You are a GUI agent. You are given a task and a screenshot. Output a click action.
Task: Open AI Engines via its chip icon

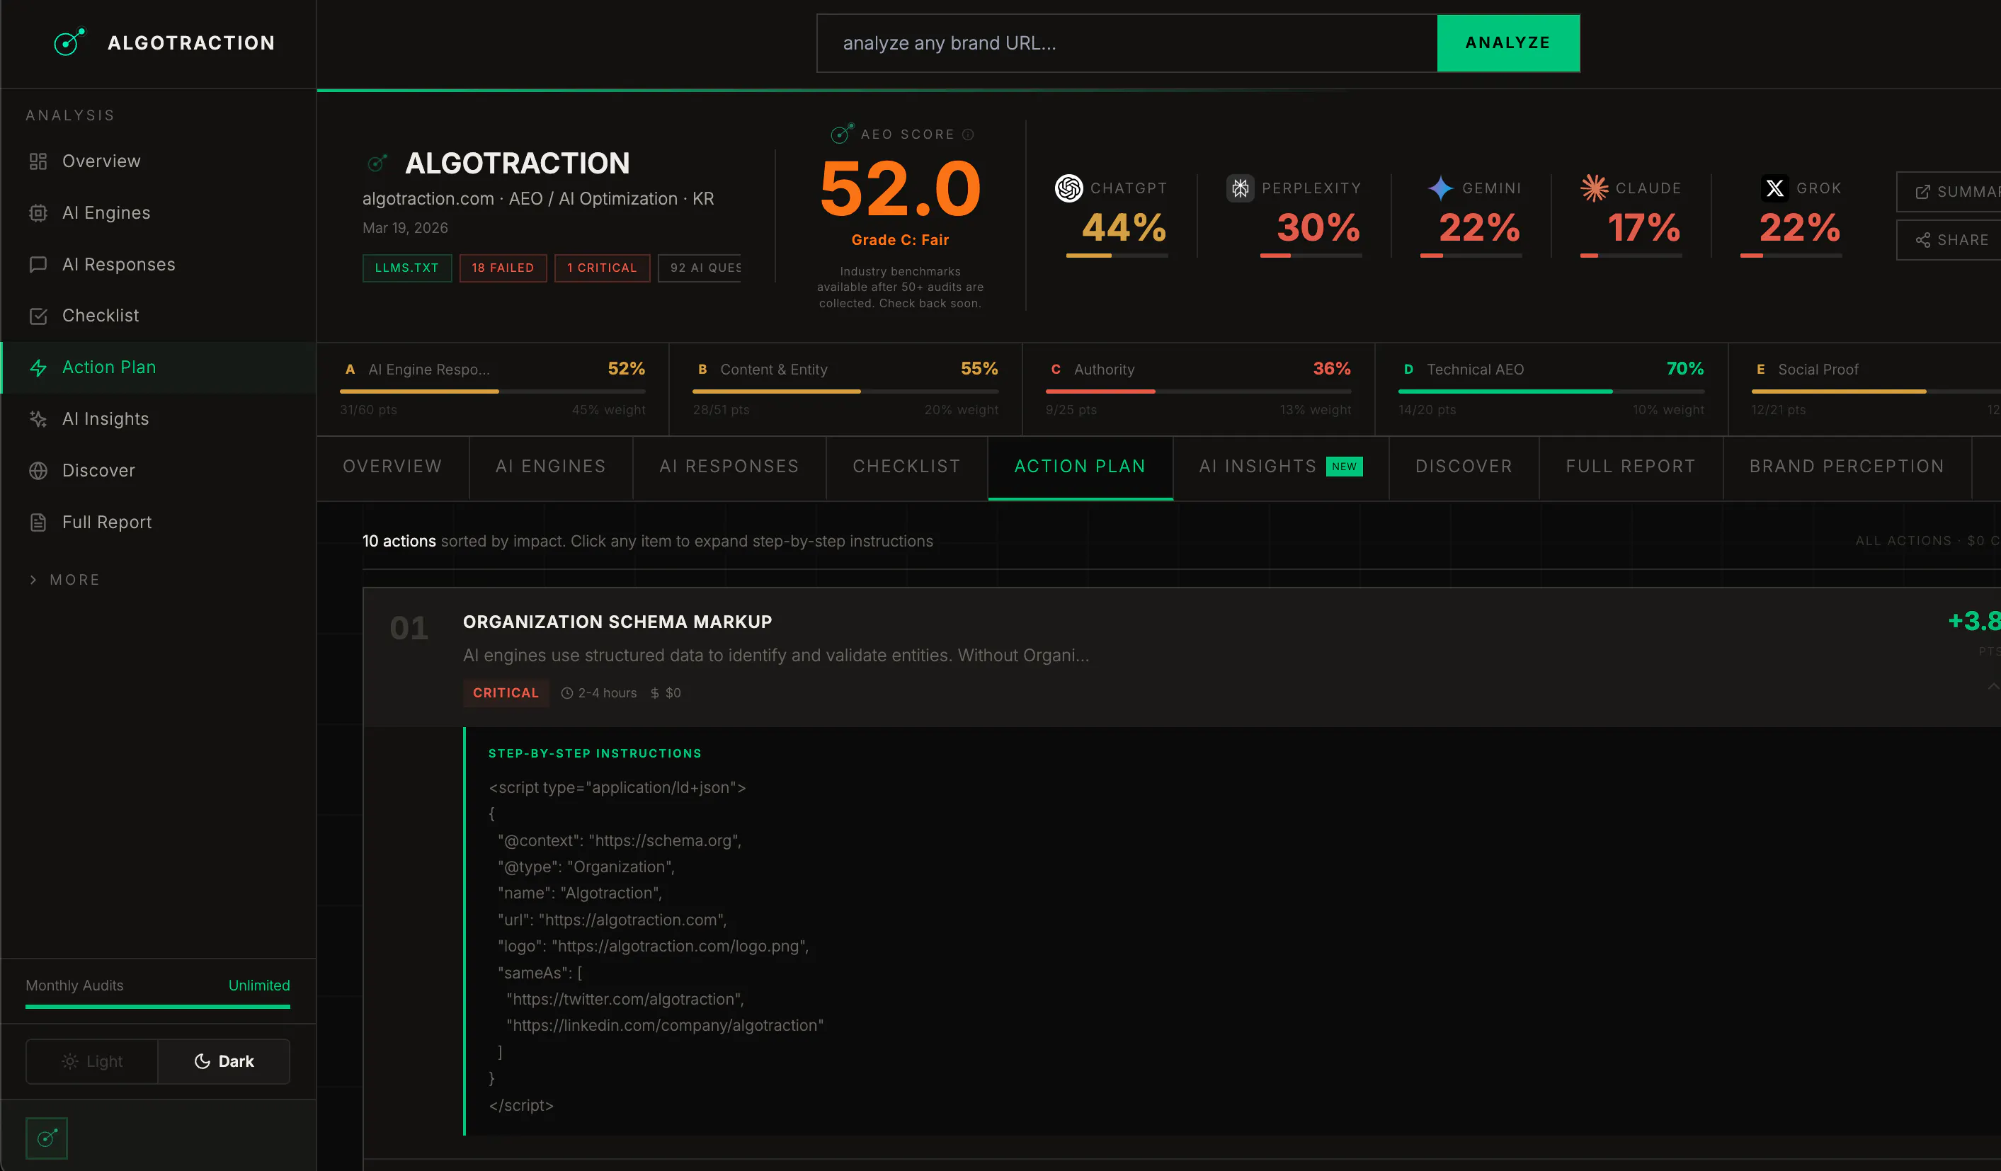point(38,213)
